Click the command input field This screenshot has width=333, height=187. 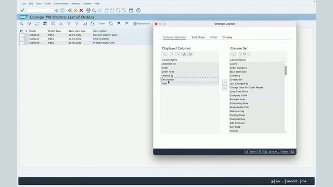click(40, 10)
